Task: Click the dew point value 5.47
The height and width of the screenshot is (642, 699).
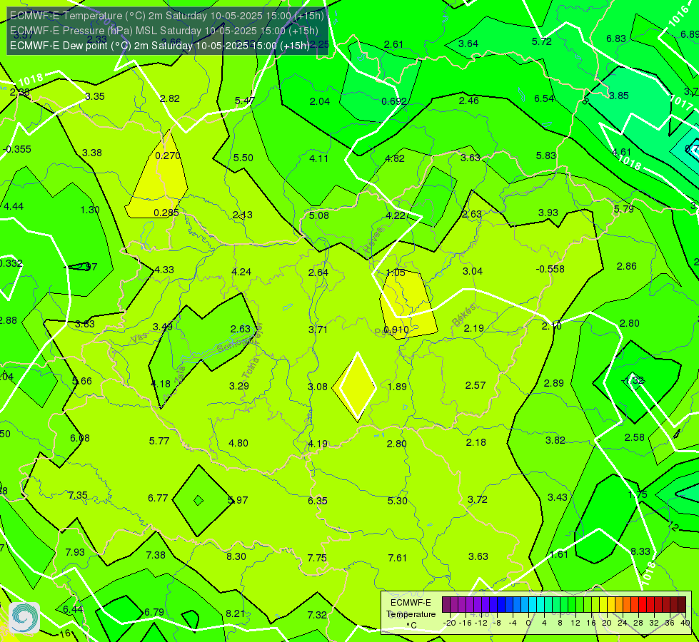Action: tap(245, 101)
